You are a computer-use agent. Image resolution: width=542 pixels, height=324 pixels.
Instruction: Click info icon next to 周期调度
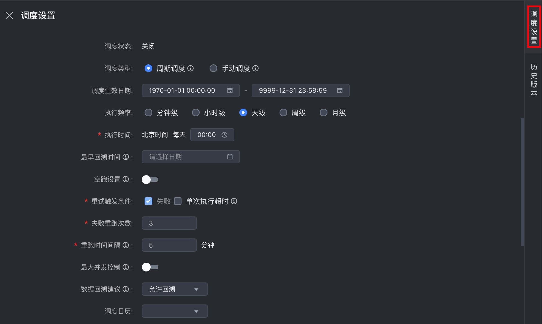click(x=191, y=68)
